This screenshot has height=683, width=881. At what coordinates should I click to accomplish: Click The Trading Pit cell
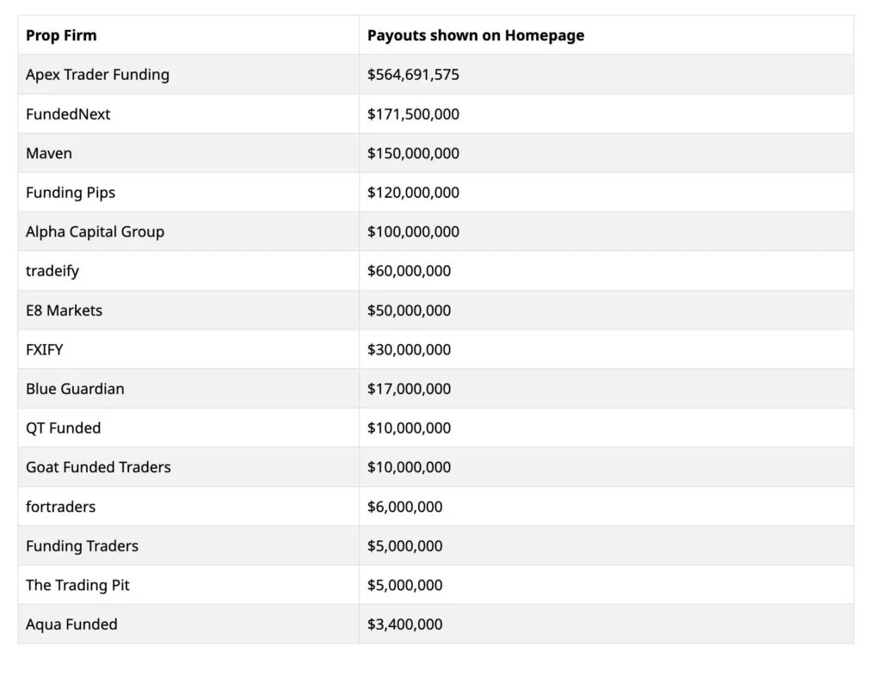click(x=77, y=585)
